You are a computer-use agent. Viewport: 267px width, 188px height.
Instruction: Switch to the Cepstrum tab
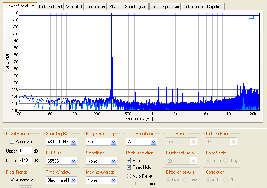(x=215, y=7)
